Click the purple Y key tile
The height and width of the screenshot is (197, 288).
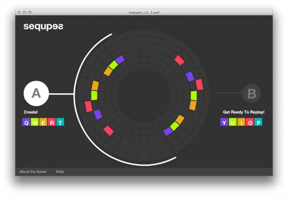[224, 122]
